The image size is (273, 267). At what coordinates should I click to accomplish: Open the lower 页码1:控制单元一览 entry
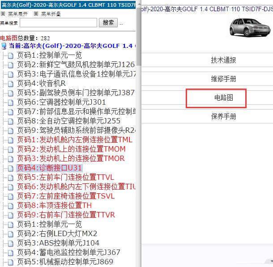(49, 225)
